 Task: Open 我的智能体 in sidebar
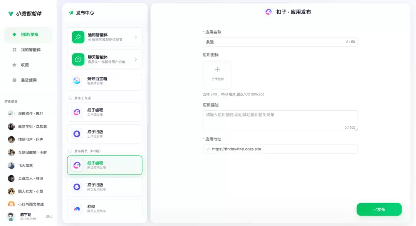click(x=28, y=50)
